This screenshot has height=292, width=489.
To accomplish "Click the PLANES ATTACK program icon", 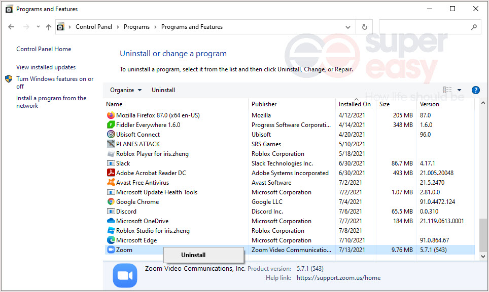I will point(111,144).
